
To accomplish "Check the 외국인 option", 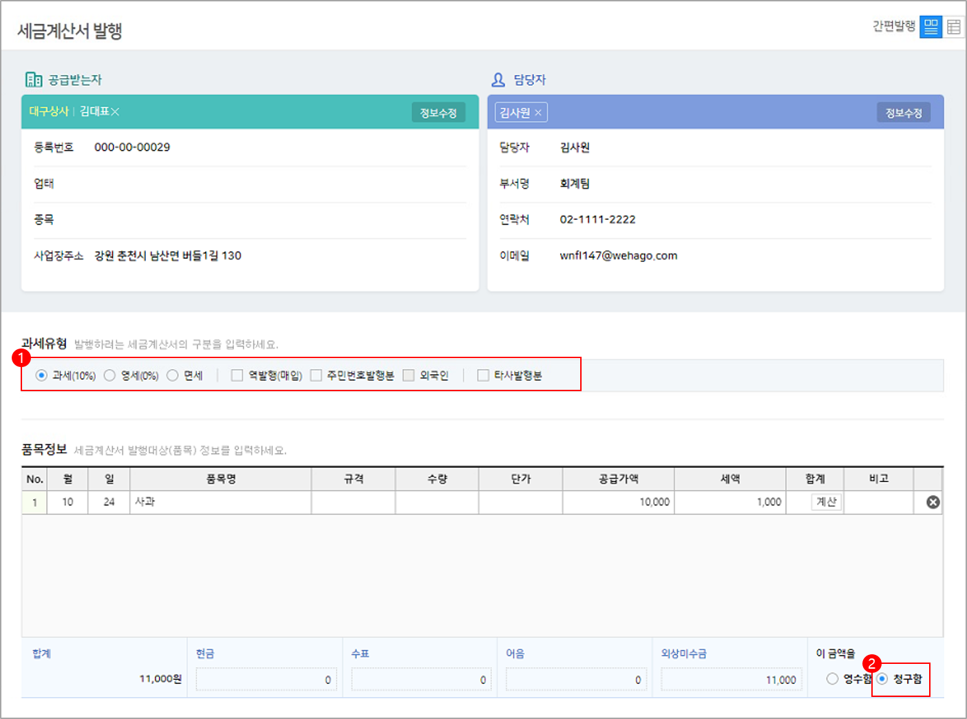I will point(408,375).
